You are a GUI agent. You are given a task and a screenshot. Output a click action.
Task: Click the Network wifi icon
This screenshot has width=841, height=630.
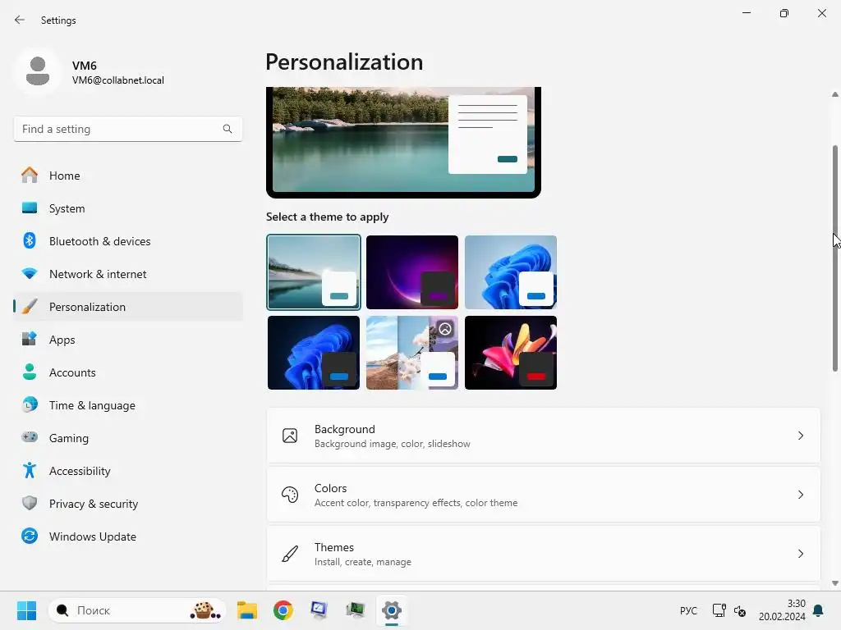pyautogui.click(x=30, y=274)
